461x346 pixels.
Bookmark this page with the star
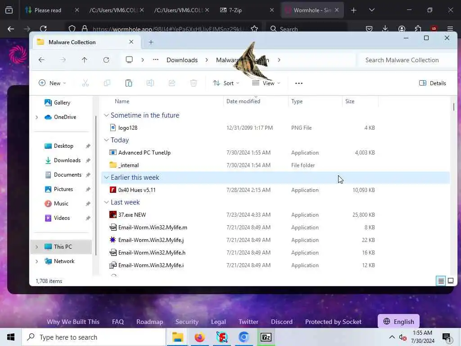254,29
